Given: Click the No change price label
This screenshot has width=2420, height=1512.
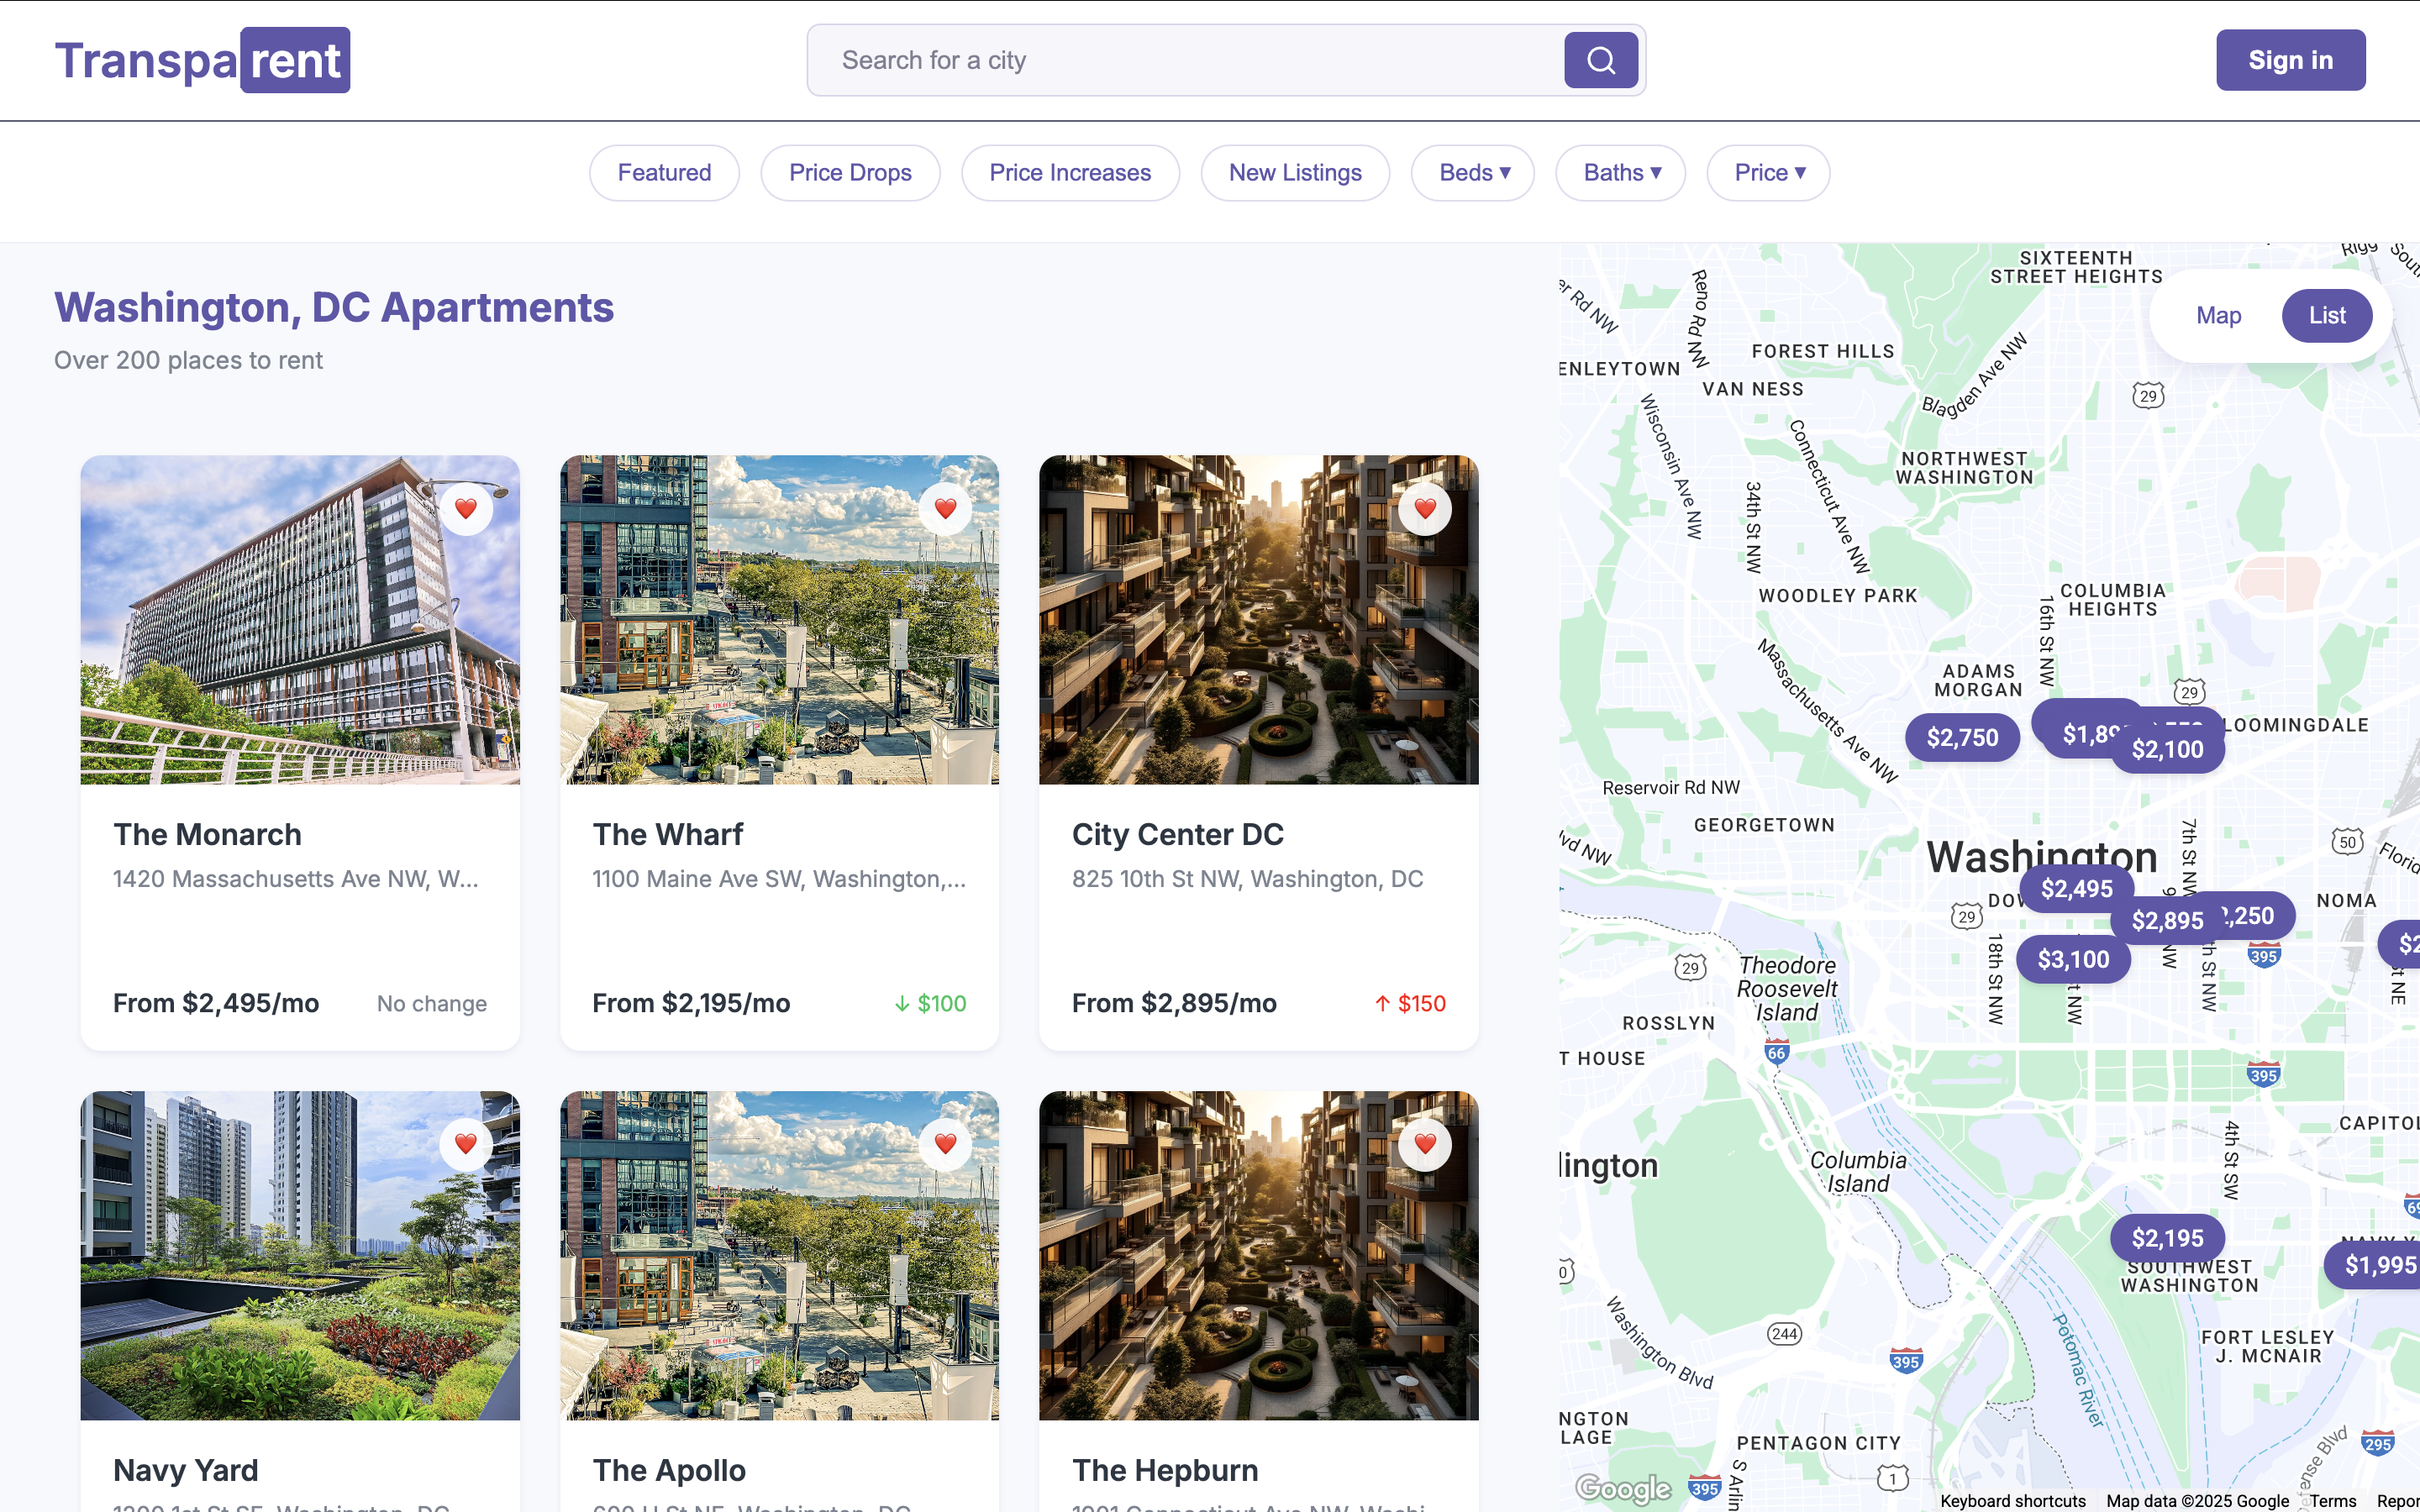Looking at the screenshot, I should click(x=432, y=1003).
